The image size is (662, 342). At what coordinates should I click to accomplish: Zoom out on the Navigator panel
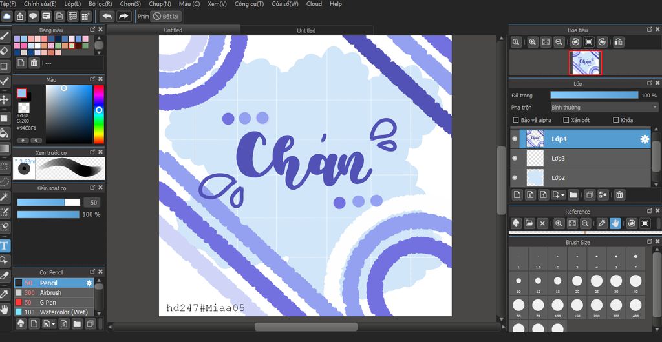(559, 42)
